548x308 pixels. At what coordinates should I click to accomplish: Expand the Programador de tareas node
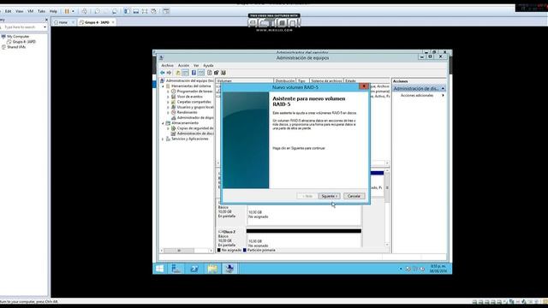[x=168, y=92]
